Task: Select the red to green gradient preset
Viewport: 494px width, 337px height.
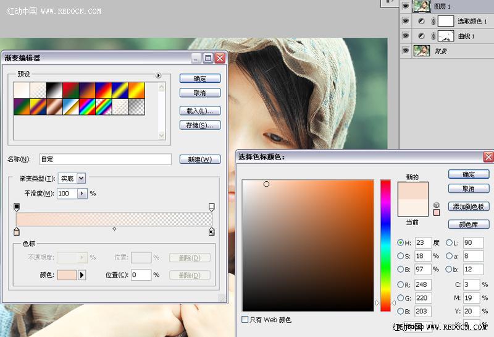Action: tap(71, 90)
